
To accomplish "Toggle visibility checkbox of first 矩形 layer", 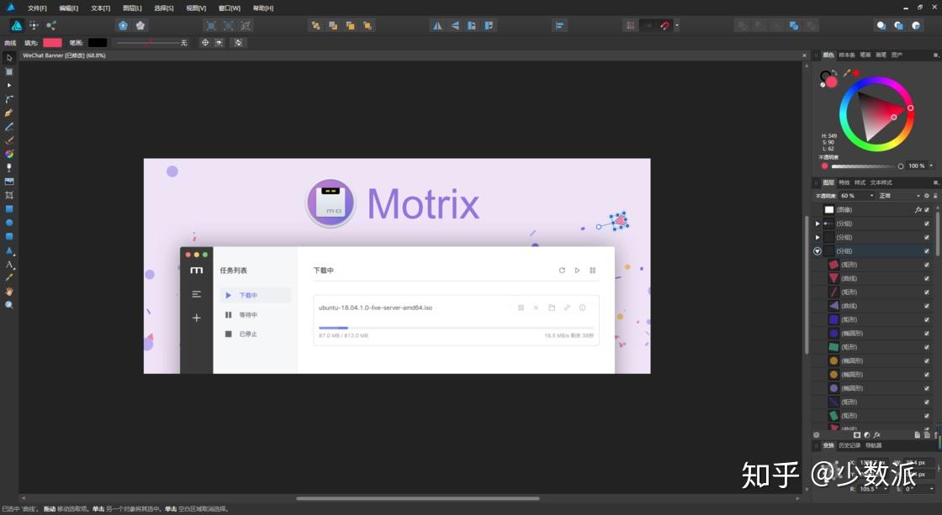I will click(x=926, y=265).
